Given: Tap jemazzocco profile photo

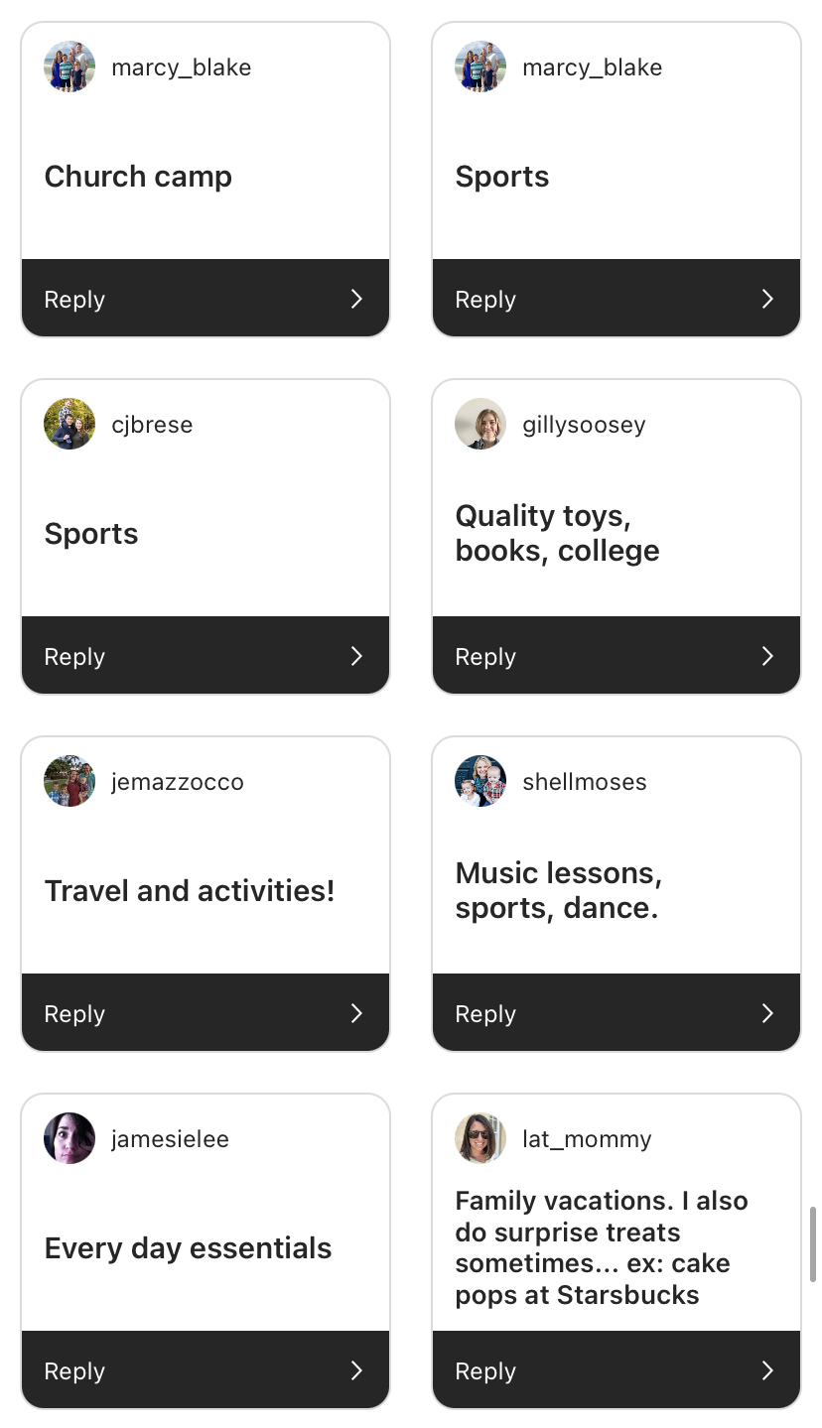Looking at the screenshot, I should click(x=69, y=781).
